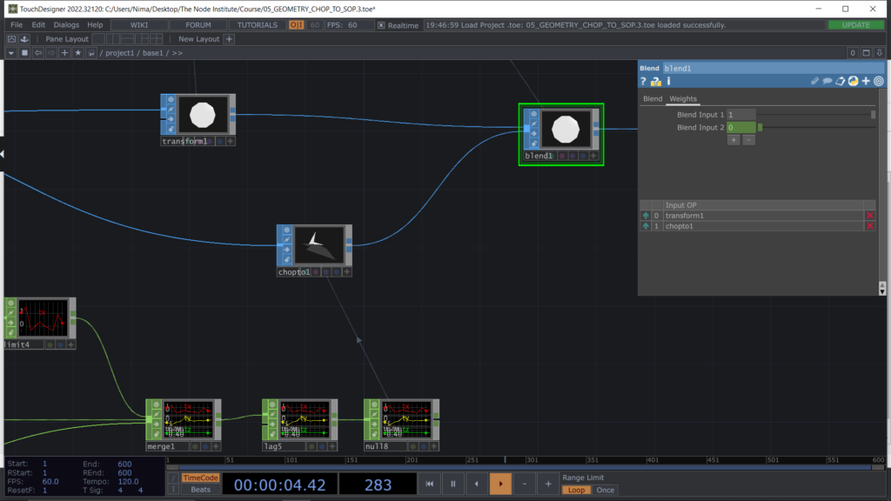Viewport: 891px width, 501px height.
Task: Add a blend weight with the + button
Action: click(x=734, y=140)
